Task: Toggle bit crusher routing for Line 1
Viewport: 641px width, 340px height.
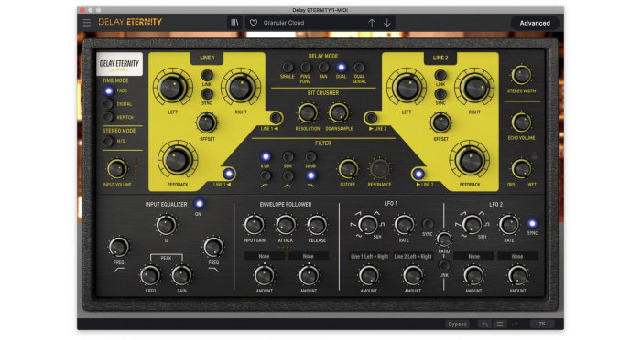Action: click(276, 118)
